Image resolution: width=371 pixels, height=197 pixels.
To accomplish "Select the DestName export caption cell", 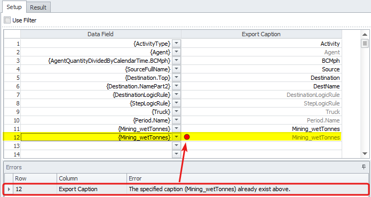I will pos(261,86).
